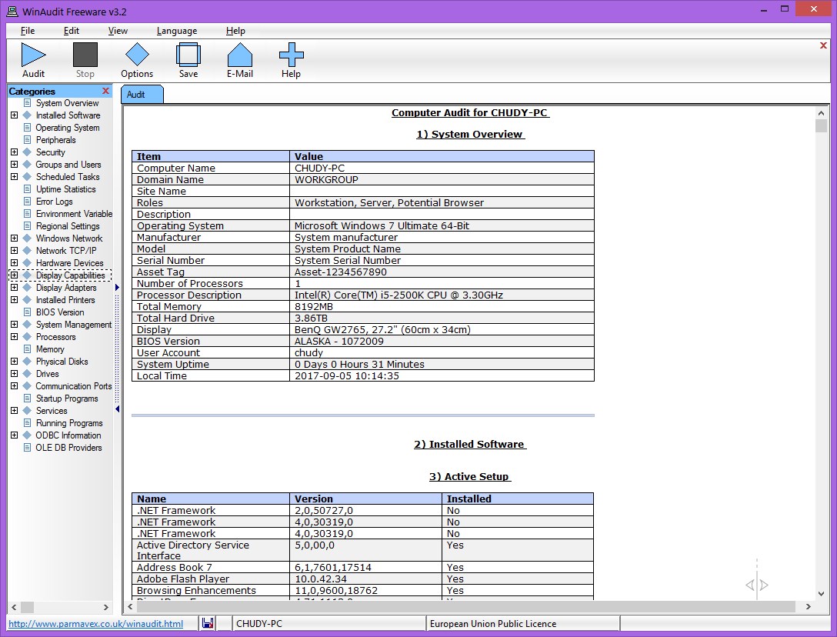Close the Categories panel with red X
This screenshot has width=837, height=637.
tap(105, 91)
